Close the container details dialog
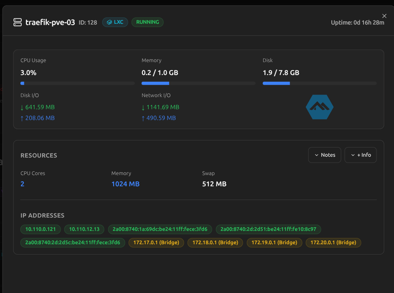Image resolution: width=394 pixels, height=293 pixels. (384, 16)
